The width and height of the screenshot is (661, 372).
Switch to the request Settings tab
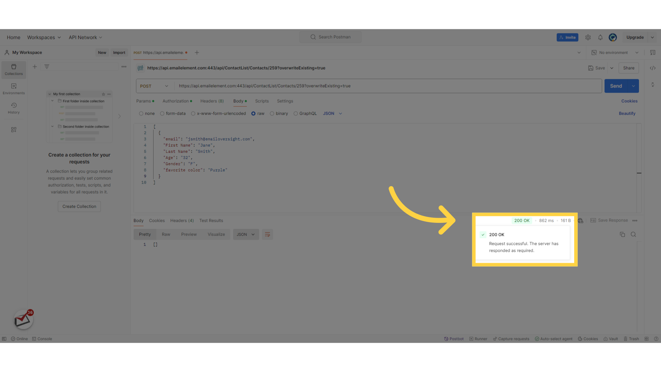(x=285, y=101)
